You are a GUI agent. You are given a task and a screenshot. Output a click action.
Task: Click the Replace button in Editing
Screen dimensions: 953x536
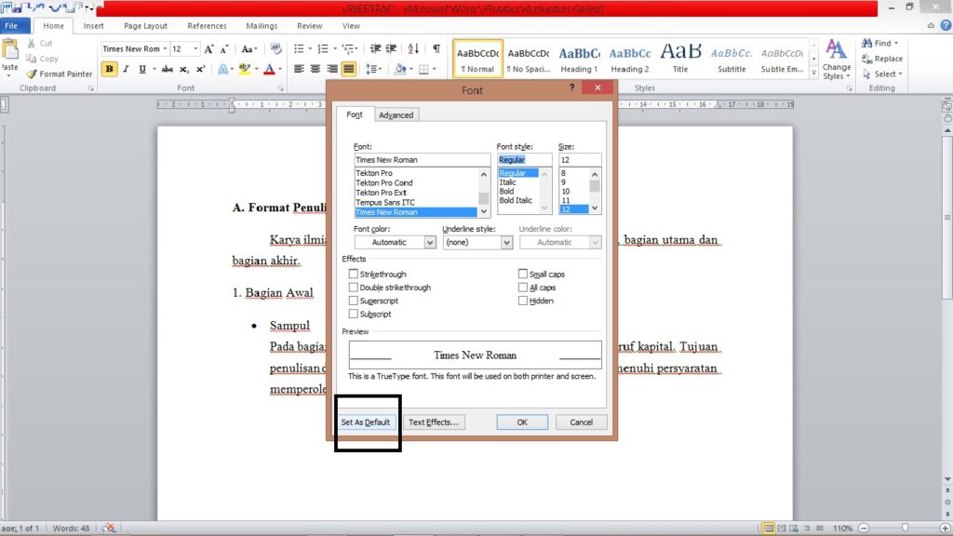[x=882, y=59]
